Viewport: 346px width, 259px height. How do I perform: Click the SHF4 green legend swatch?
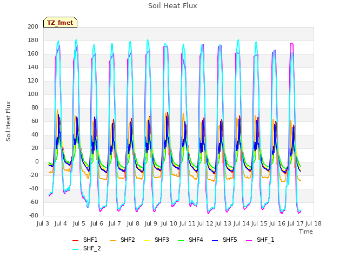pyautogui.click(x=181, y=241)
